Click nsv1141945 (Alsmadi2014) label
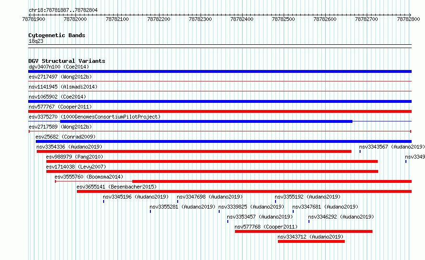Viewport: 425px width, 260px height. 63,87
